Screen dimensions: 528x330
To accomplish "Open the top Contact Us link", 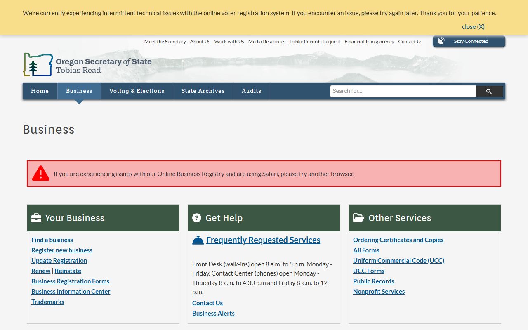I will (410, 42).
